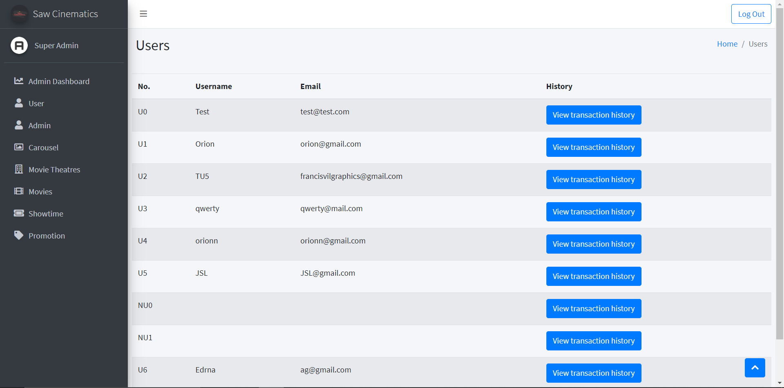Click the Promotion tag icon in sidebar
Image resolution: width=784 pixels, height=388 pixels.
tap(19, 235)
